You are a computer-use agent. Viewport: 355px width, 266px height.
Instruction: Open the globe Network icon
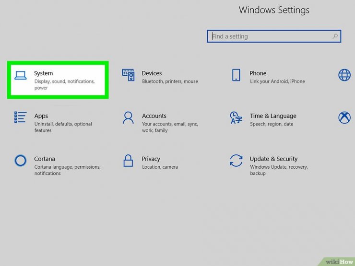344,75
